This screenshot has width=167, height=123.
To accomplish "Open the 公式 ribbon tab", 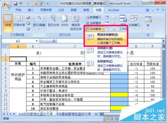I will click(x=61, y=10).
